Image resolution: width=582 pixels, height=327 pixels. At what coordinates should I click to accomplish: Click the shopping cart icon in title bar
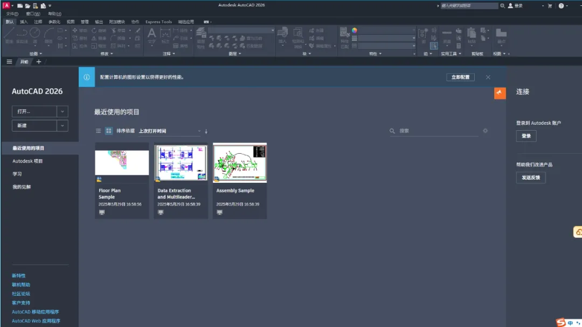(x=550, y=5)
